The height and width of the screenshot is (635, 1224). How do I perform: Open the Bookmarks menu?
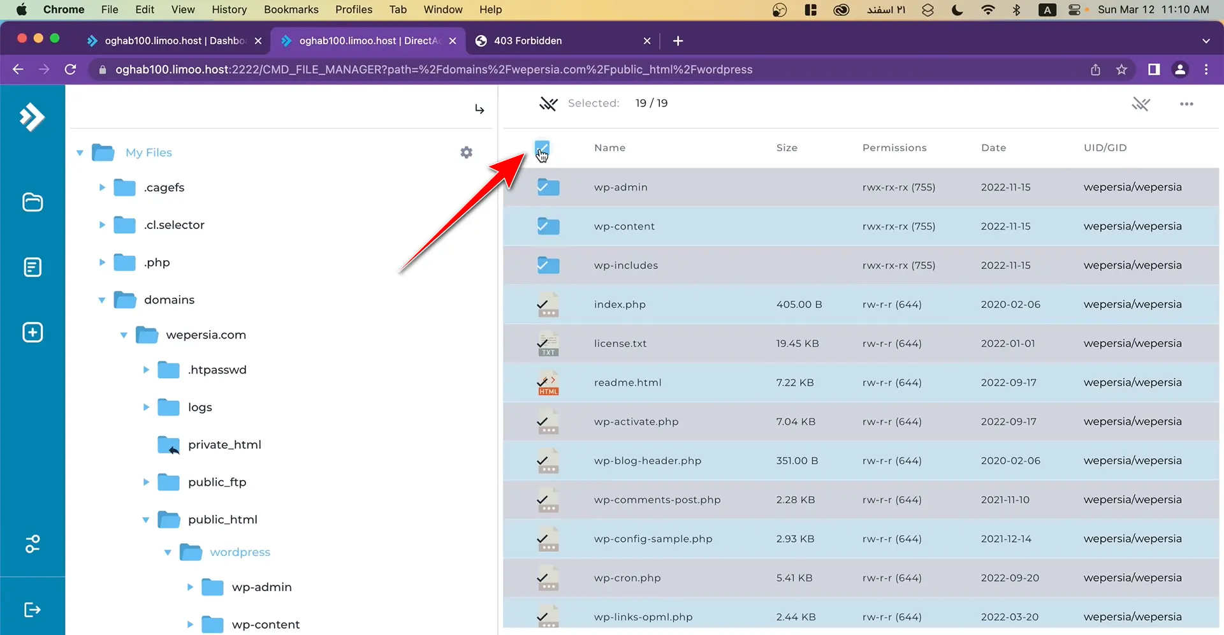(x=291, y=10)
